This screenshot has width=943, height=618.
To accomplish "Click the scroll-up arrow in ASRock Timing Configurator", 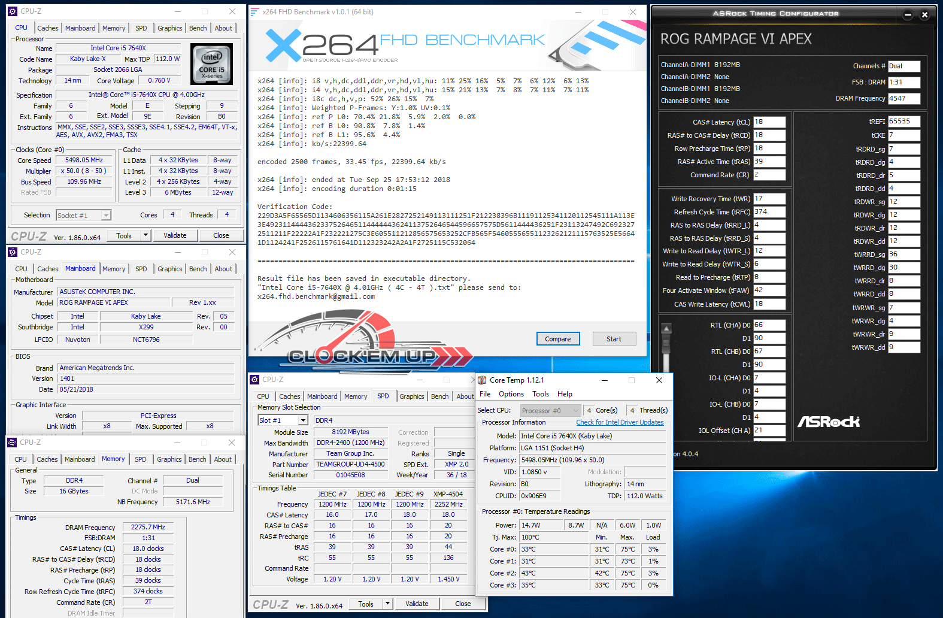I will click(666, 328).
